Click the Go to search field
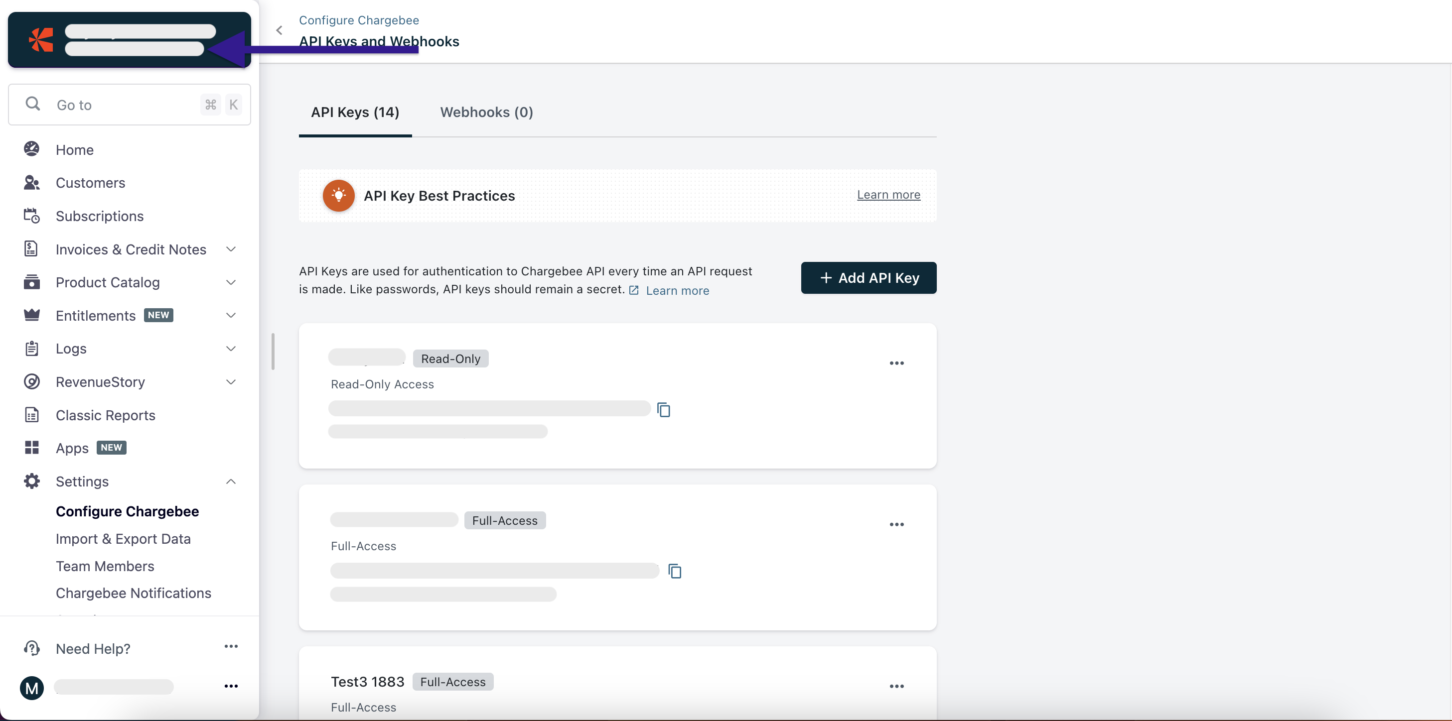The image size is (1452, 721). [129, 105]
